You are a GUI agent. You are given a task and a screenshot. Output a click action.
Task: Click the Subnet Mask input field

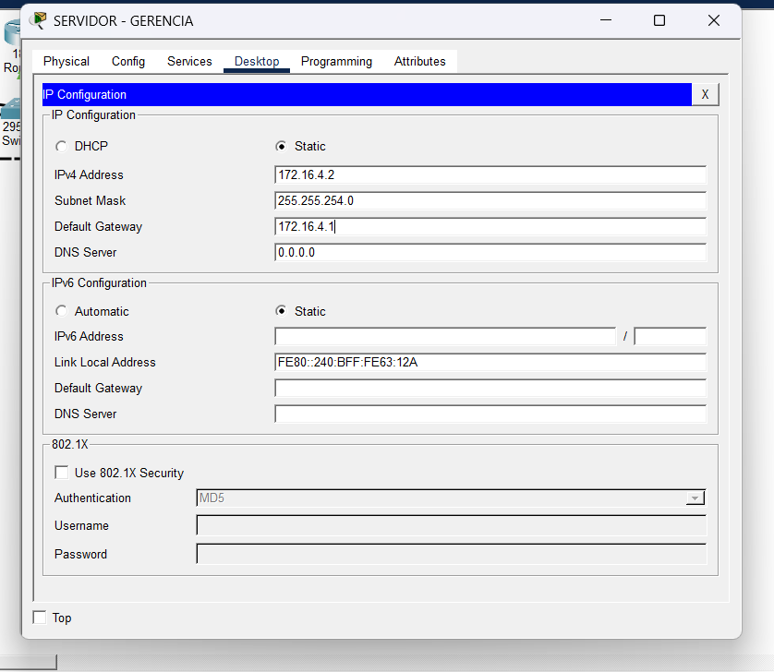click(x=490, y=201)
